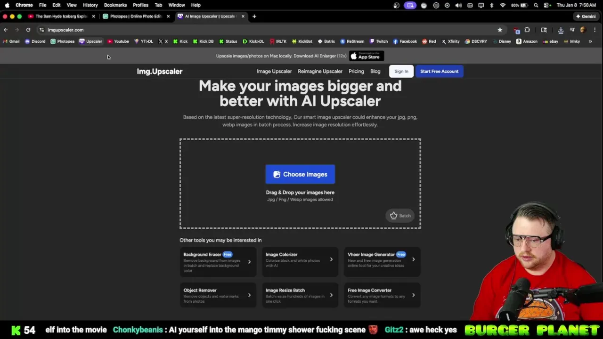Open the volume control in menu bar

click(x=458, y=5)
